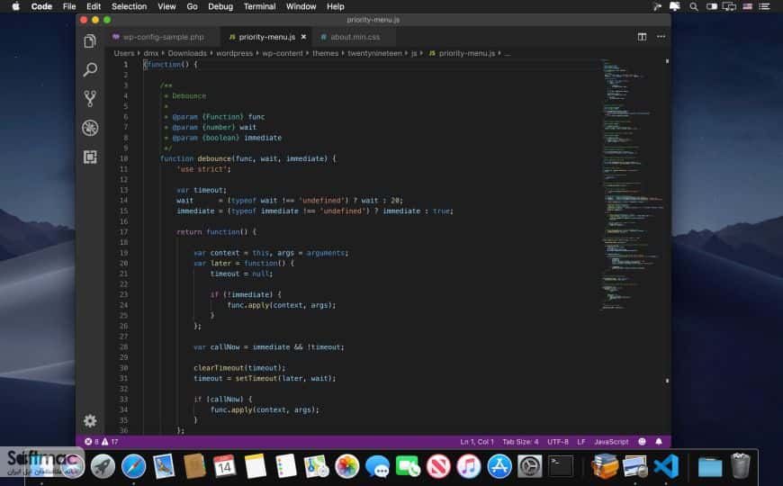Change the JavaScript language mode

[611, 442]
